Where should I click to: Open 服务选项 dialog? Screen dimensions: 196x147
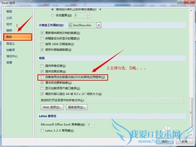click(x=77, y=107)
